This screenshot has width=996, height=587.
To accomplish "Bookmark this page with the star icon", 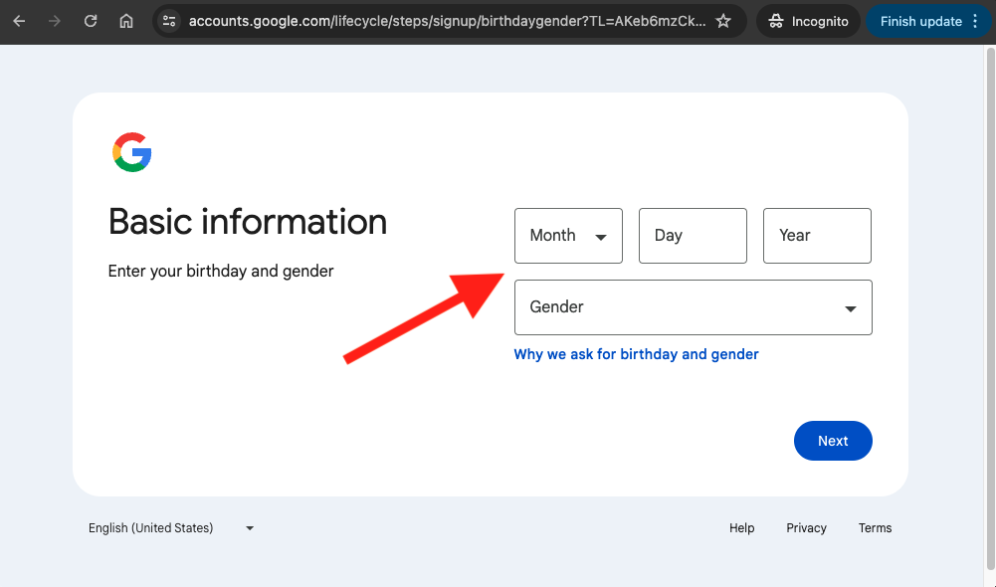I will [722, 21].
